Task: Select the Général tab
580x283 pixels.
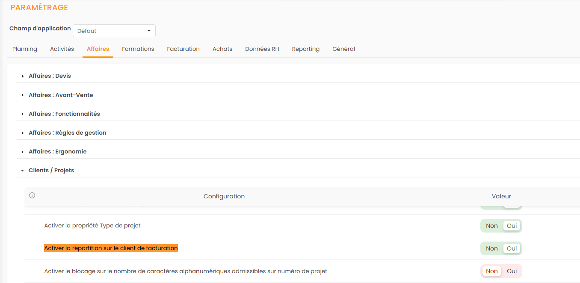Action: (343, 49)
